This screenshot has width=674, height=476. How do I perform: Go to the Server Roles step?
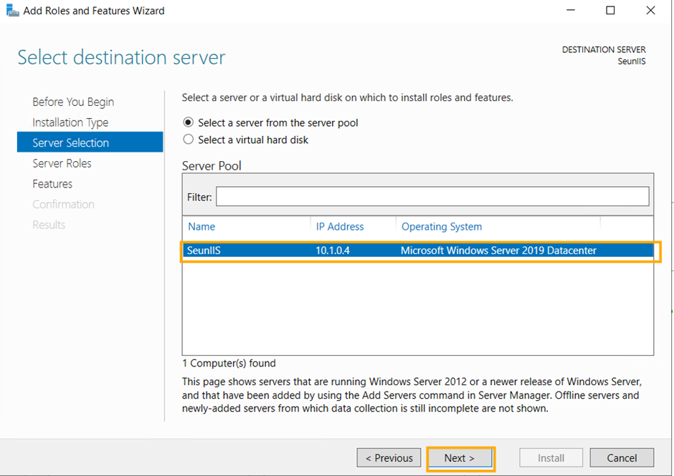[62, 163]
